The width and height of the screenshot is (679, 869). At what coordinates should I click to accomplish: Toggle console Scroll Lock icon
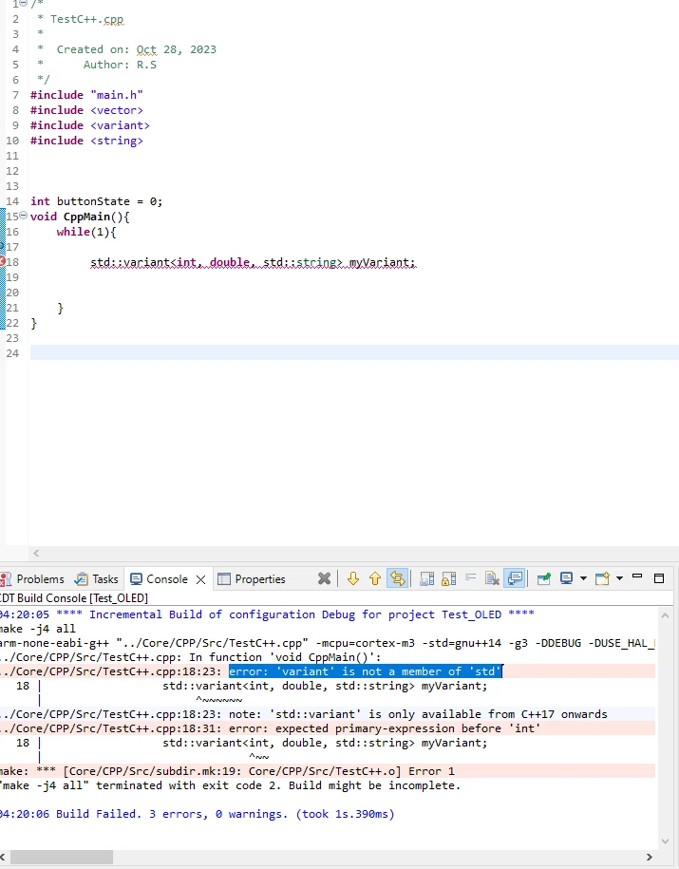448,578
